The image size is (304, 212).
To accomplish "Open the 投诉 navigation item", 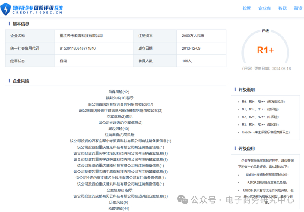I will point(247,8).
